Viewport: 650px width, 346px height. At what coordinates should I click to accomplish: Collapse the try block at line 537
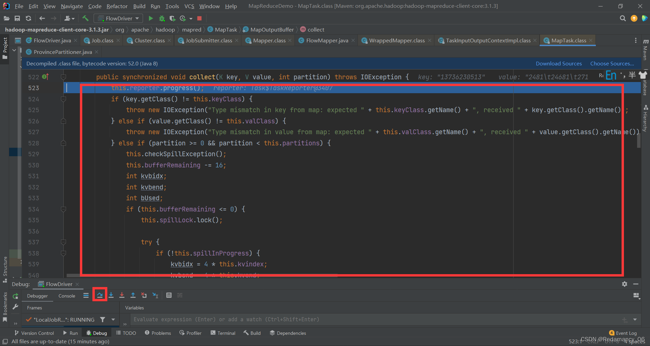click(63, 242)
